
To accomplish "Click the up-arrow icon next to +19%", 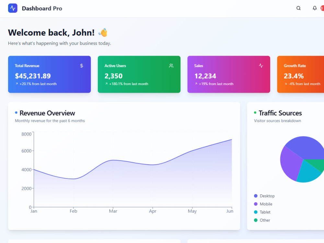I will tap(196, 84).
